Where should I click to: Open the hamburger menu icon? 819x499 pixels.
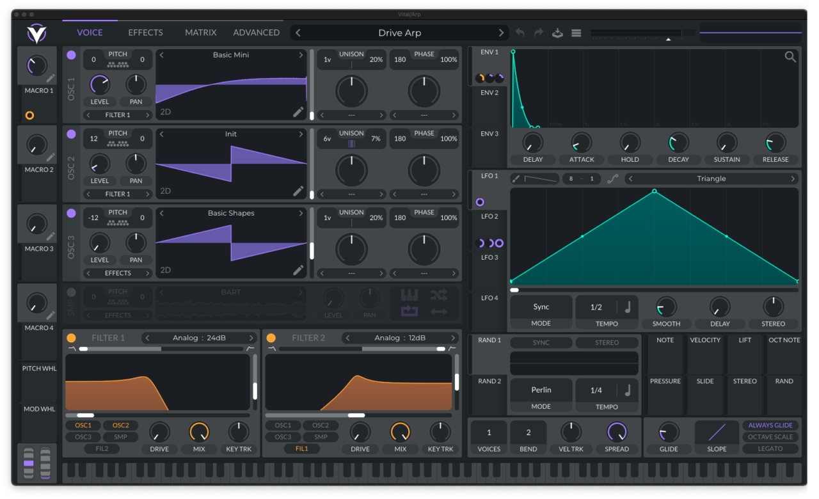[576, 33]
